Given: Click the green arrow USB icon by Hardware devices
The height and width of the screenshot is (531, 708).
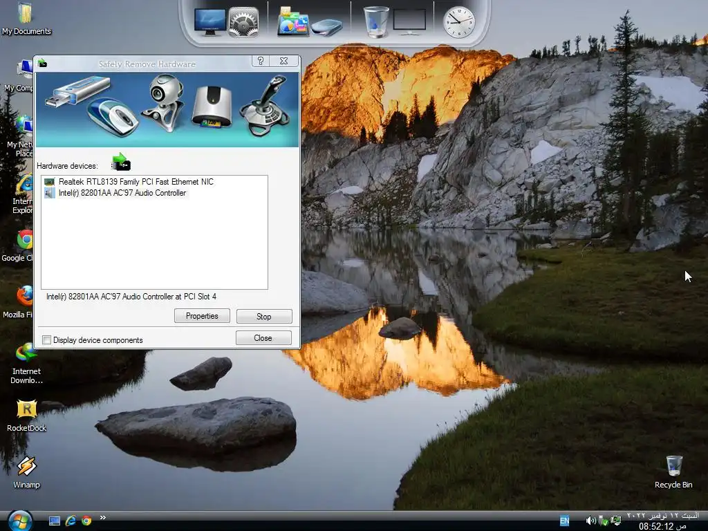Looking at the screenshot, I should pos(121,162).
